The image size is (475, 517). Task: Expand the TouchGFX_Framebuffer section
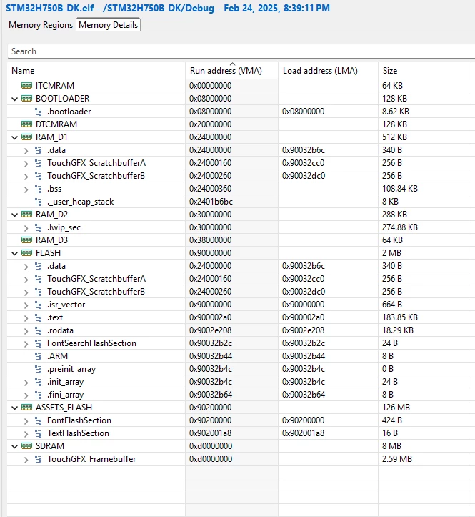[x=26, y=460]
